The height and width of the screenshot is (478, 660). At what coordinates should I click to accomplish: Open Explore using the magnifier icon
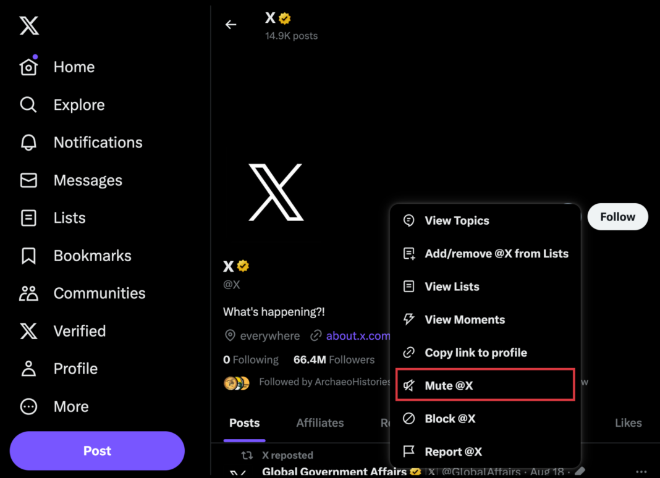(x=28, y=105)
